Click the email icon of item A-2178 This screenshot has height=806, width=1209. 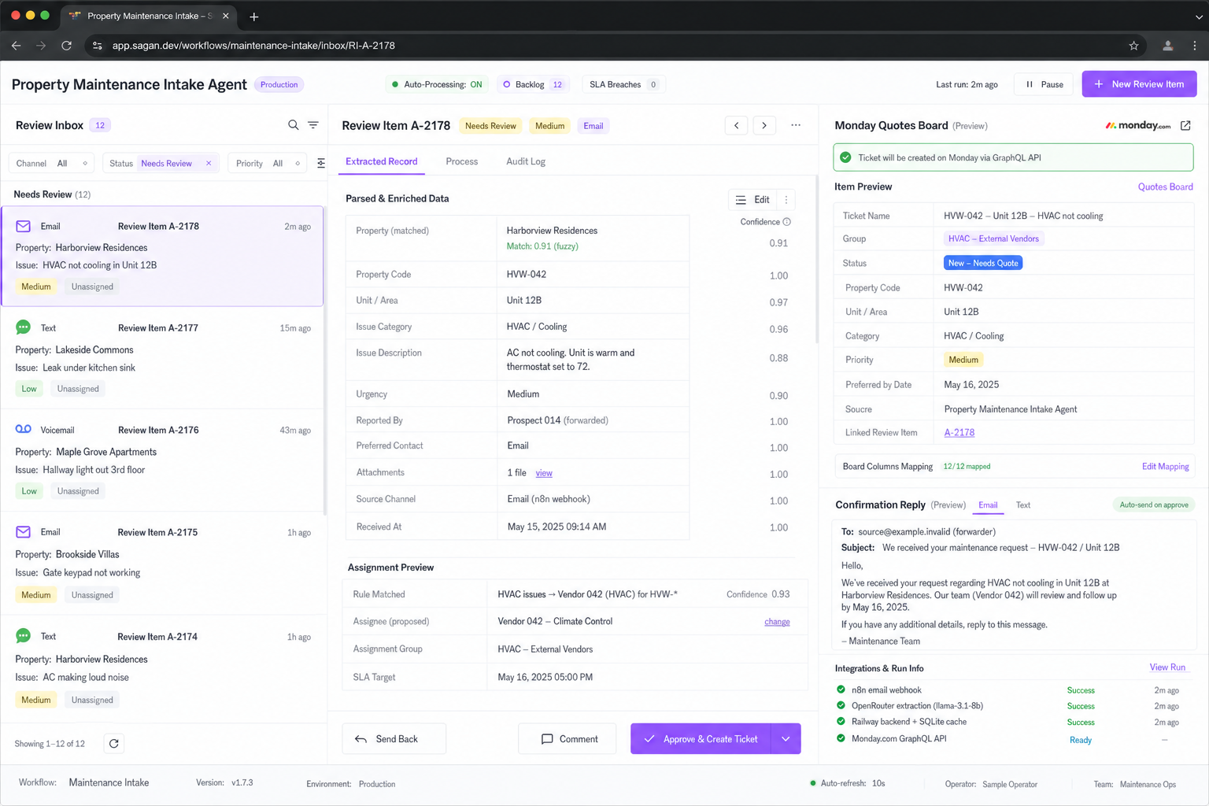(24, 226)
